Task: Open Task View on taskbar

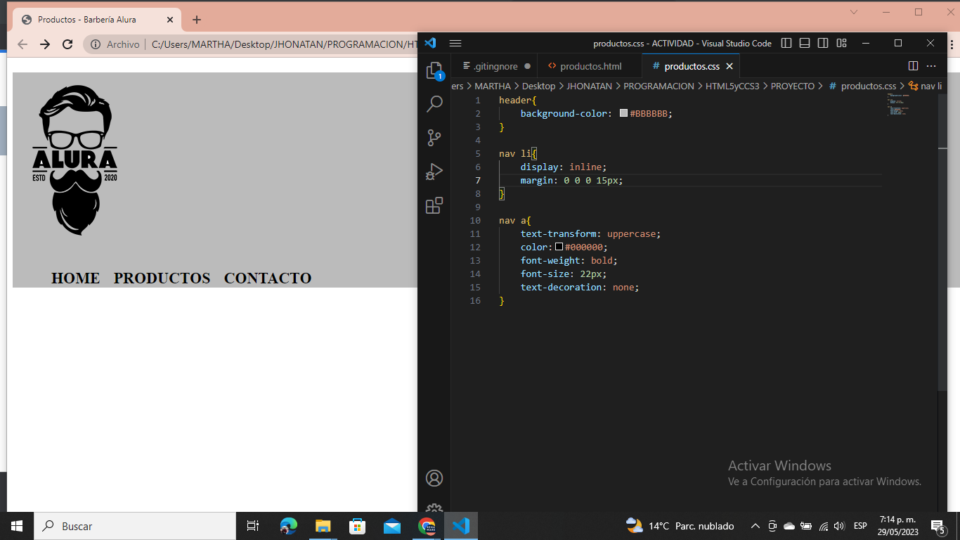Action: 253,526
